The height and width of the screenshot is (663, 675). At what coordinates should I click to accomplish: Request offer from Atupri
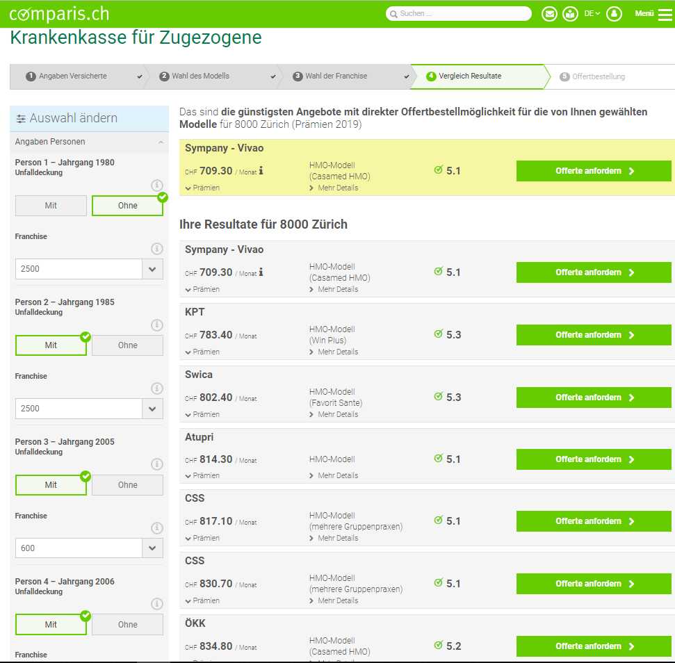click(x=594, y=459)
